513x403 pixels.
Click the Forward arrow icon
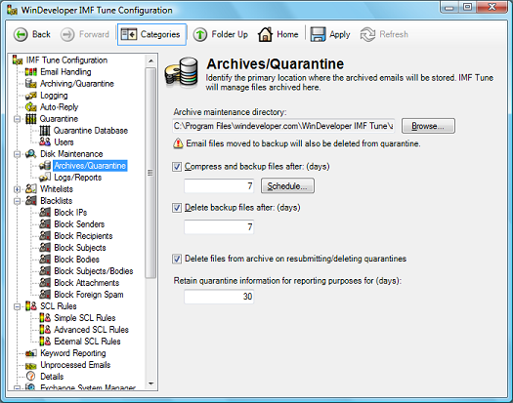[67, 34]
